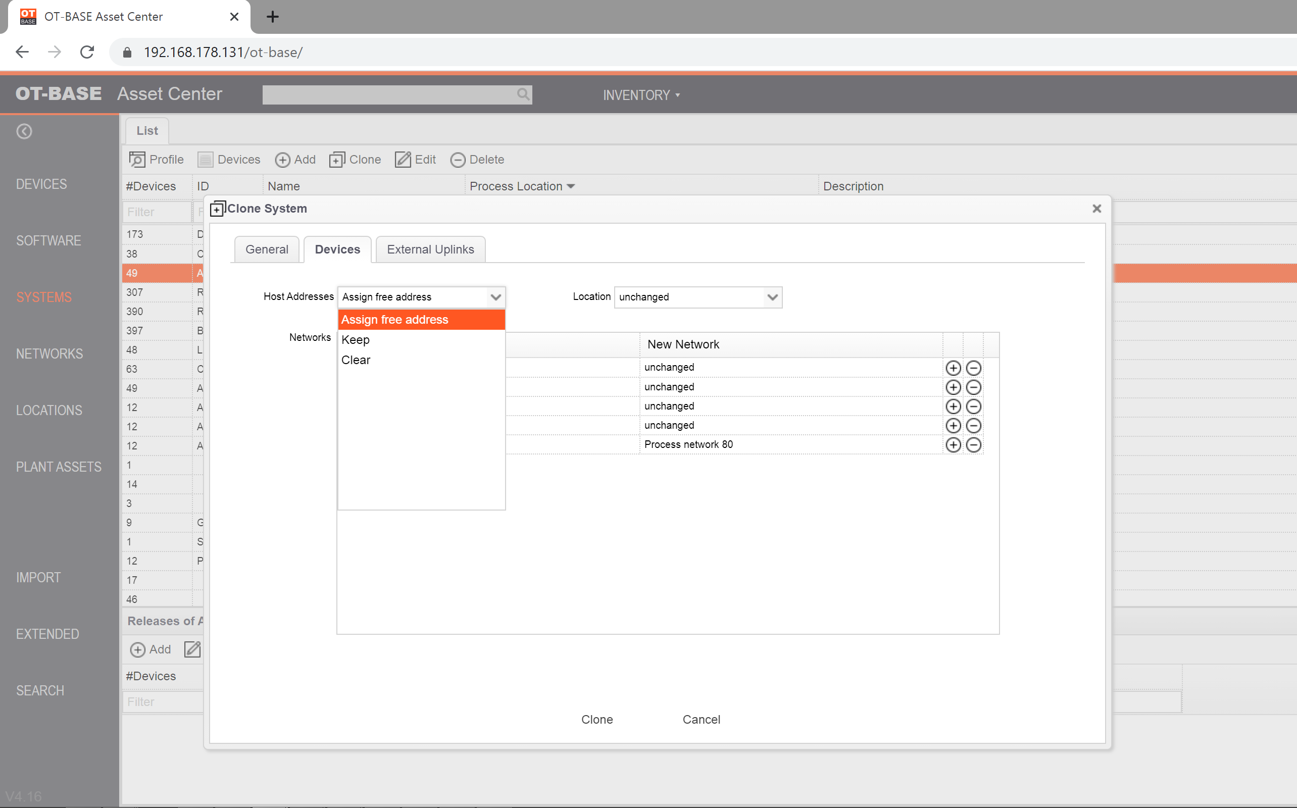Open the INVENTORY menu
This screenshot has height=808, width=1297.
641,95
